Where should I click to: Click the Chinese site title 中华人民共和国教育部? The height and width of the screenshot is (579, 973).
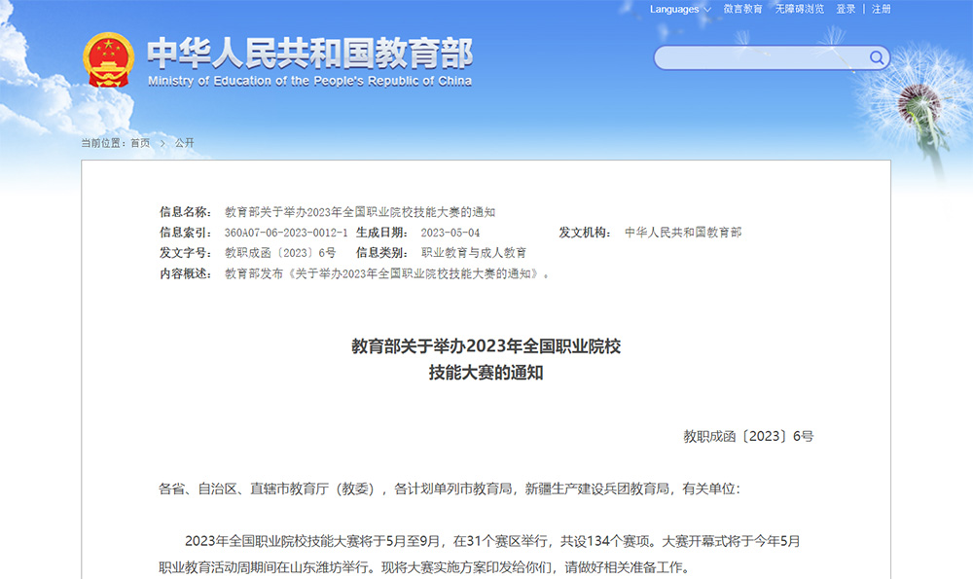click(x=310, y=53)
